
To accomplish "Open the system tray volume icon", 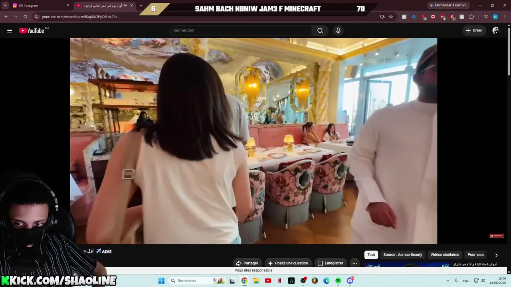I will coord(483,281).
